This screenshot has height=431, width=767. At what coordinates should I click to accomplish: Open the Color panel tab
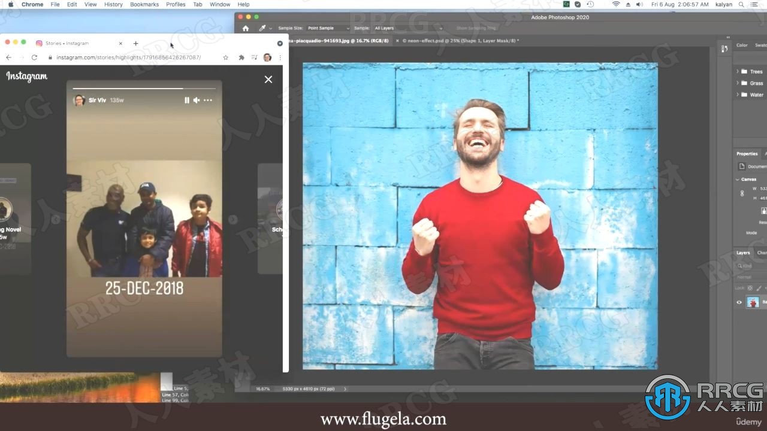tap(742, 45)
